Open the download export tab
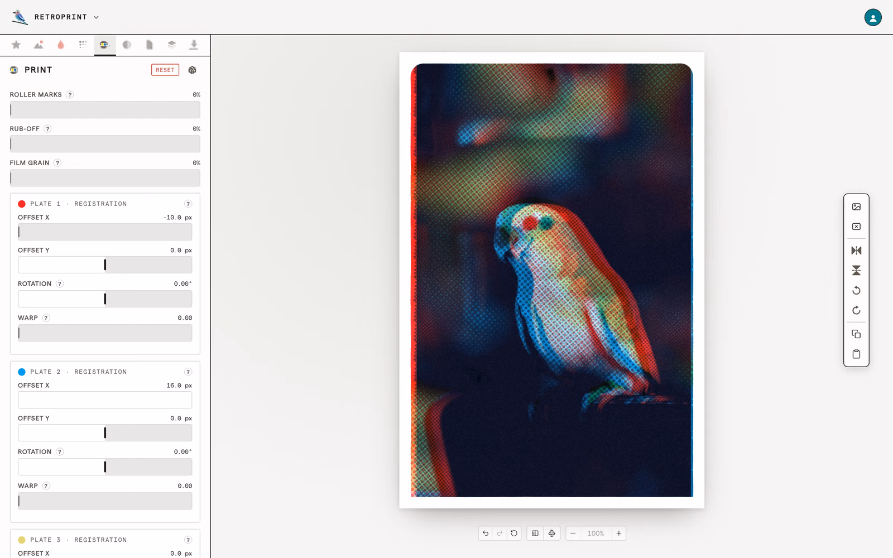 pyautogui.click(x=194, y=45)
